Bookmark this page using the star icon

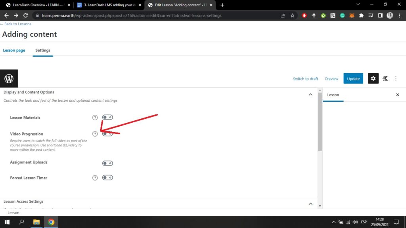pos(292,15)
